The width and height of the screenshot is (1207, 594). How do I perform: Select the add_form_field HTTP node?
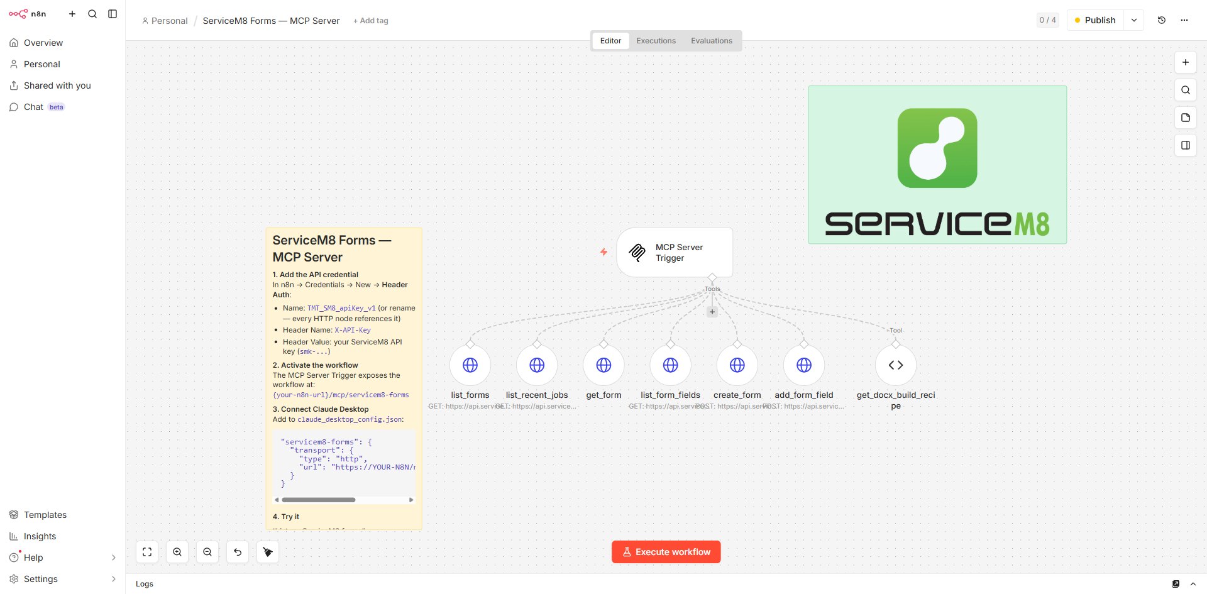point(804,365)
